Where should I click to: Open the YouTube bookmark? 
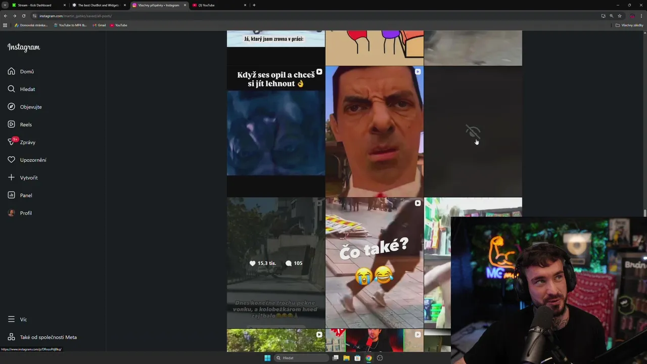pos(119,25)
